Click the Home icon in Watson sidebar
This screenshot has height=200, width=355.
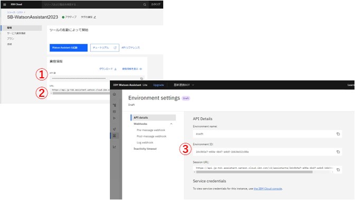pyautogui.click(x=114, y=94)
